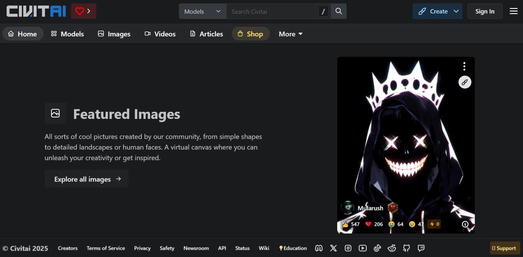Switch to the Videos tab

tap(160, 34)
